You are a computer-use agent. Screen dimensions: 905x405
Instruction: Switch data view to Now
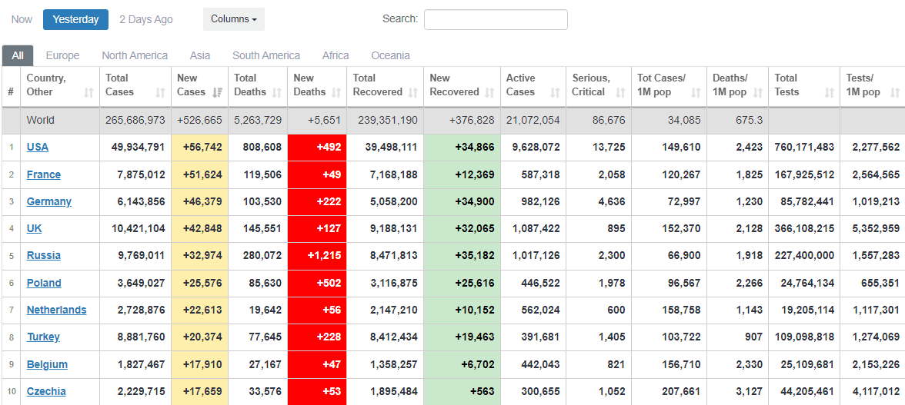coord(22,19)
